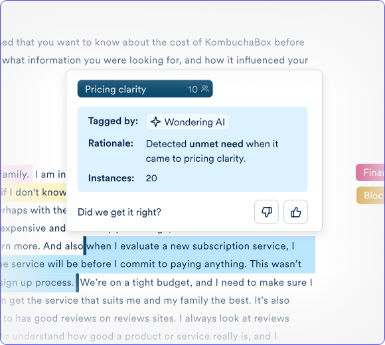This screenshot has height=345, width=385.
Task: Click the sparkle icon beside Wondering AI
Action: click(155, 121)
